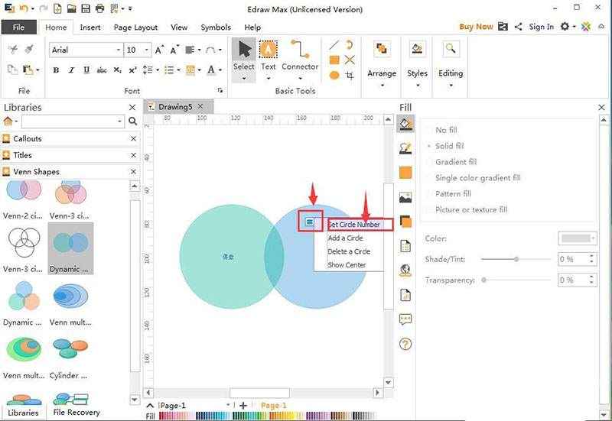Click the Sign In link
The width and height of the screenshot is (612, 421).
pos(541,27)
